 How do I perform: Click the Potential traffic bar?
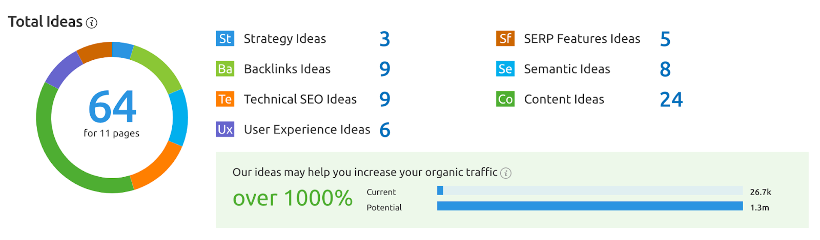[590, 206]
